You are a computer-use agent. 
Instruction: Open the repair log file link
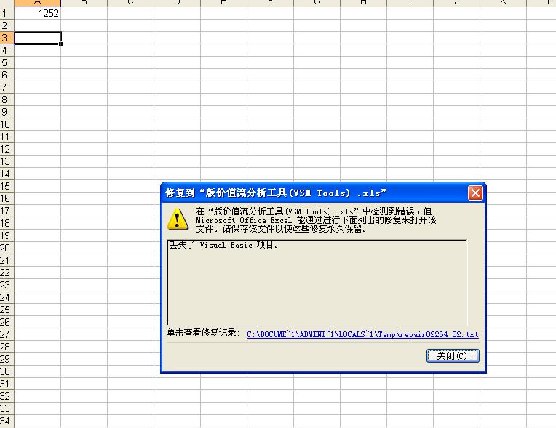point(362,334)
